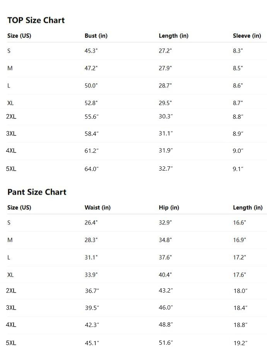The height and width of the screenshot is (356, 267).
Task: Click the 8.5" sleeve value for size M
Action: tap(238, 68)
